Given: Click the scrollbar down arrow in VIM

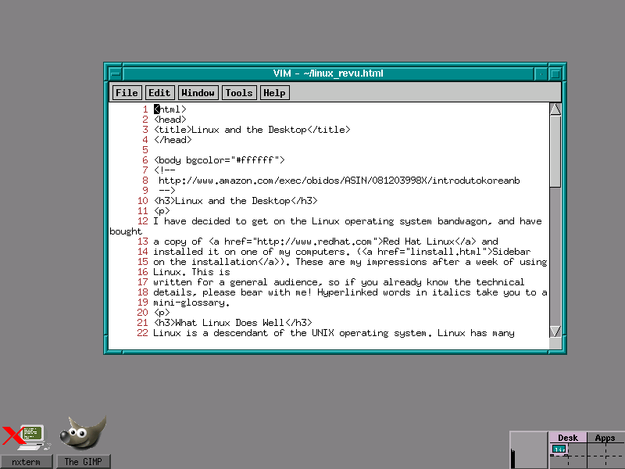Looking at the screenshot, I should (555, 331).
